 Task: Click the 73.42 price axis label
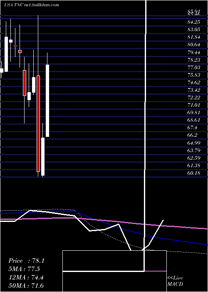(x=194, y=90)
